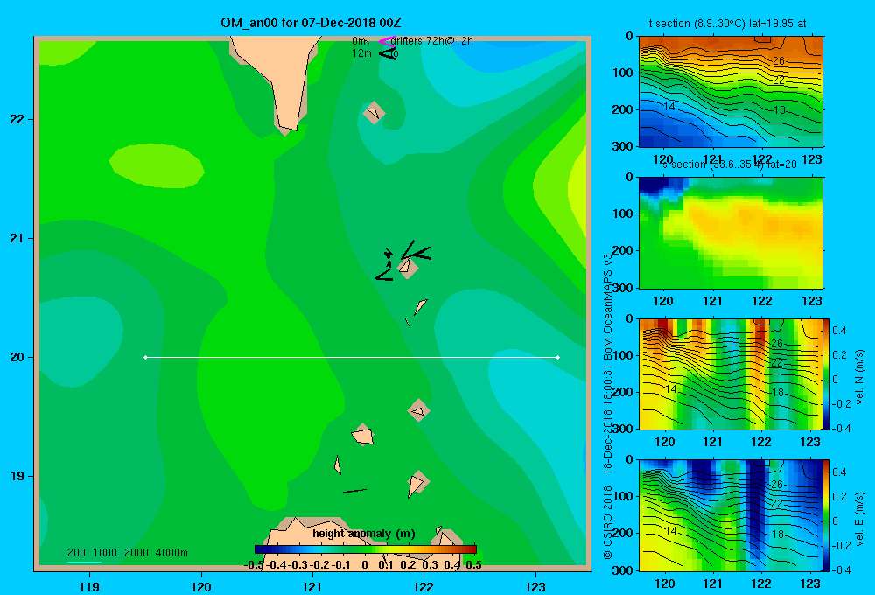
Task: Click the 'vel. N (m/s)' colorbar label
Action: click(x=859, y=377)
